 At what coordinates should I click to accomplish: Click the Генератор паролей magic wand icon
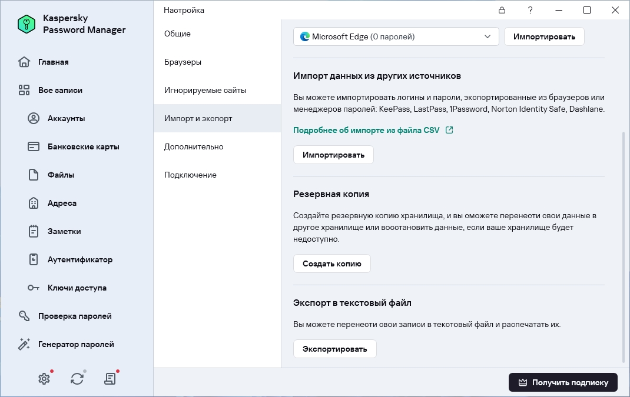point(24,344)
